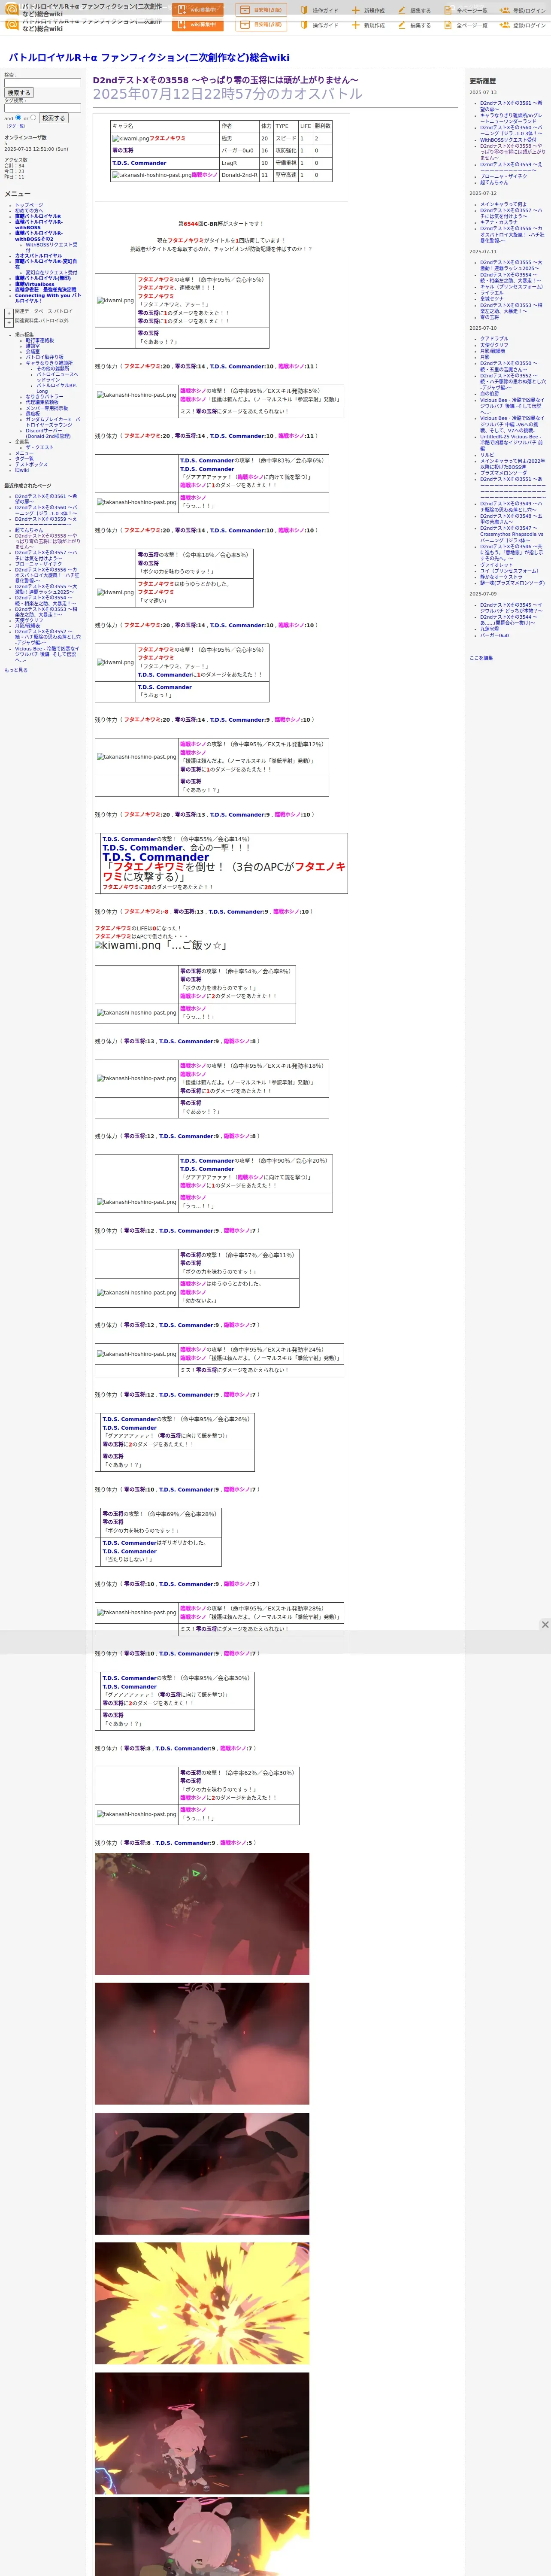Click the wiki logo icon in topmost header bar
This screenshot has width=551, height=2576.
[12, 10]
